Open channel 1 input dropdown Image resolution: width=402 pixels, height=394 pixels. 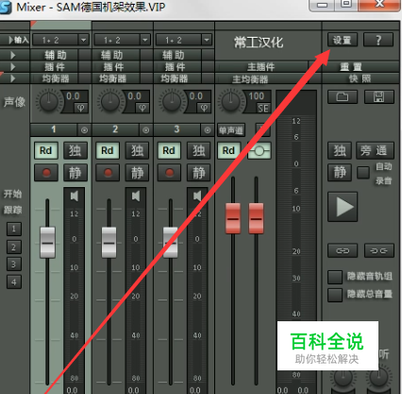click(x=83, y=40)
